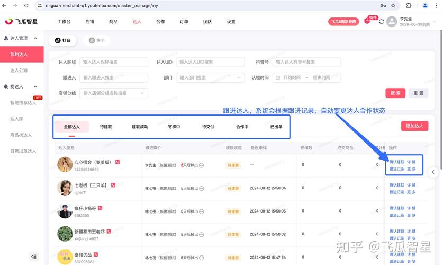Click the phone icon next to 疯狂小杨哥
Image resolution: width=443 pixels, height=265 pixels.
(100, 208)
